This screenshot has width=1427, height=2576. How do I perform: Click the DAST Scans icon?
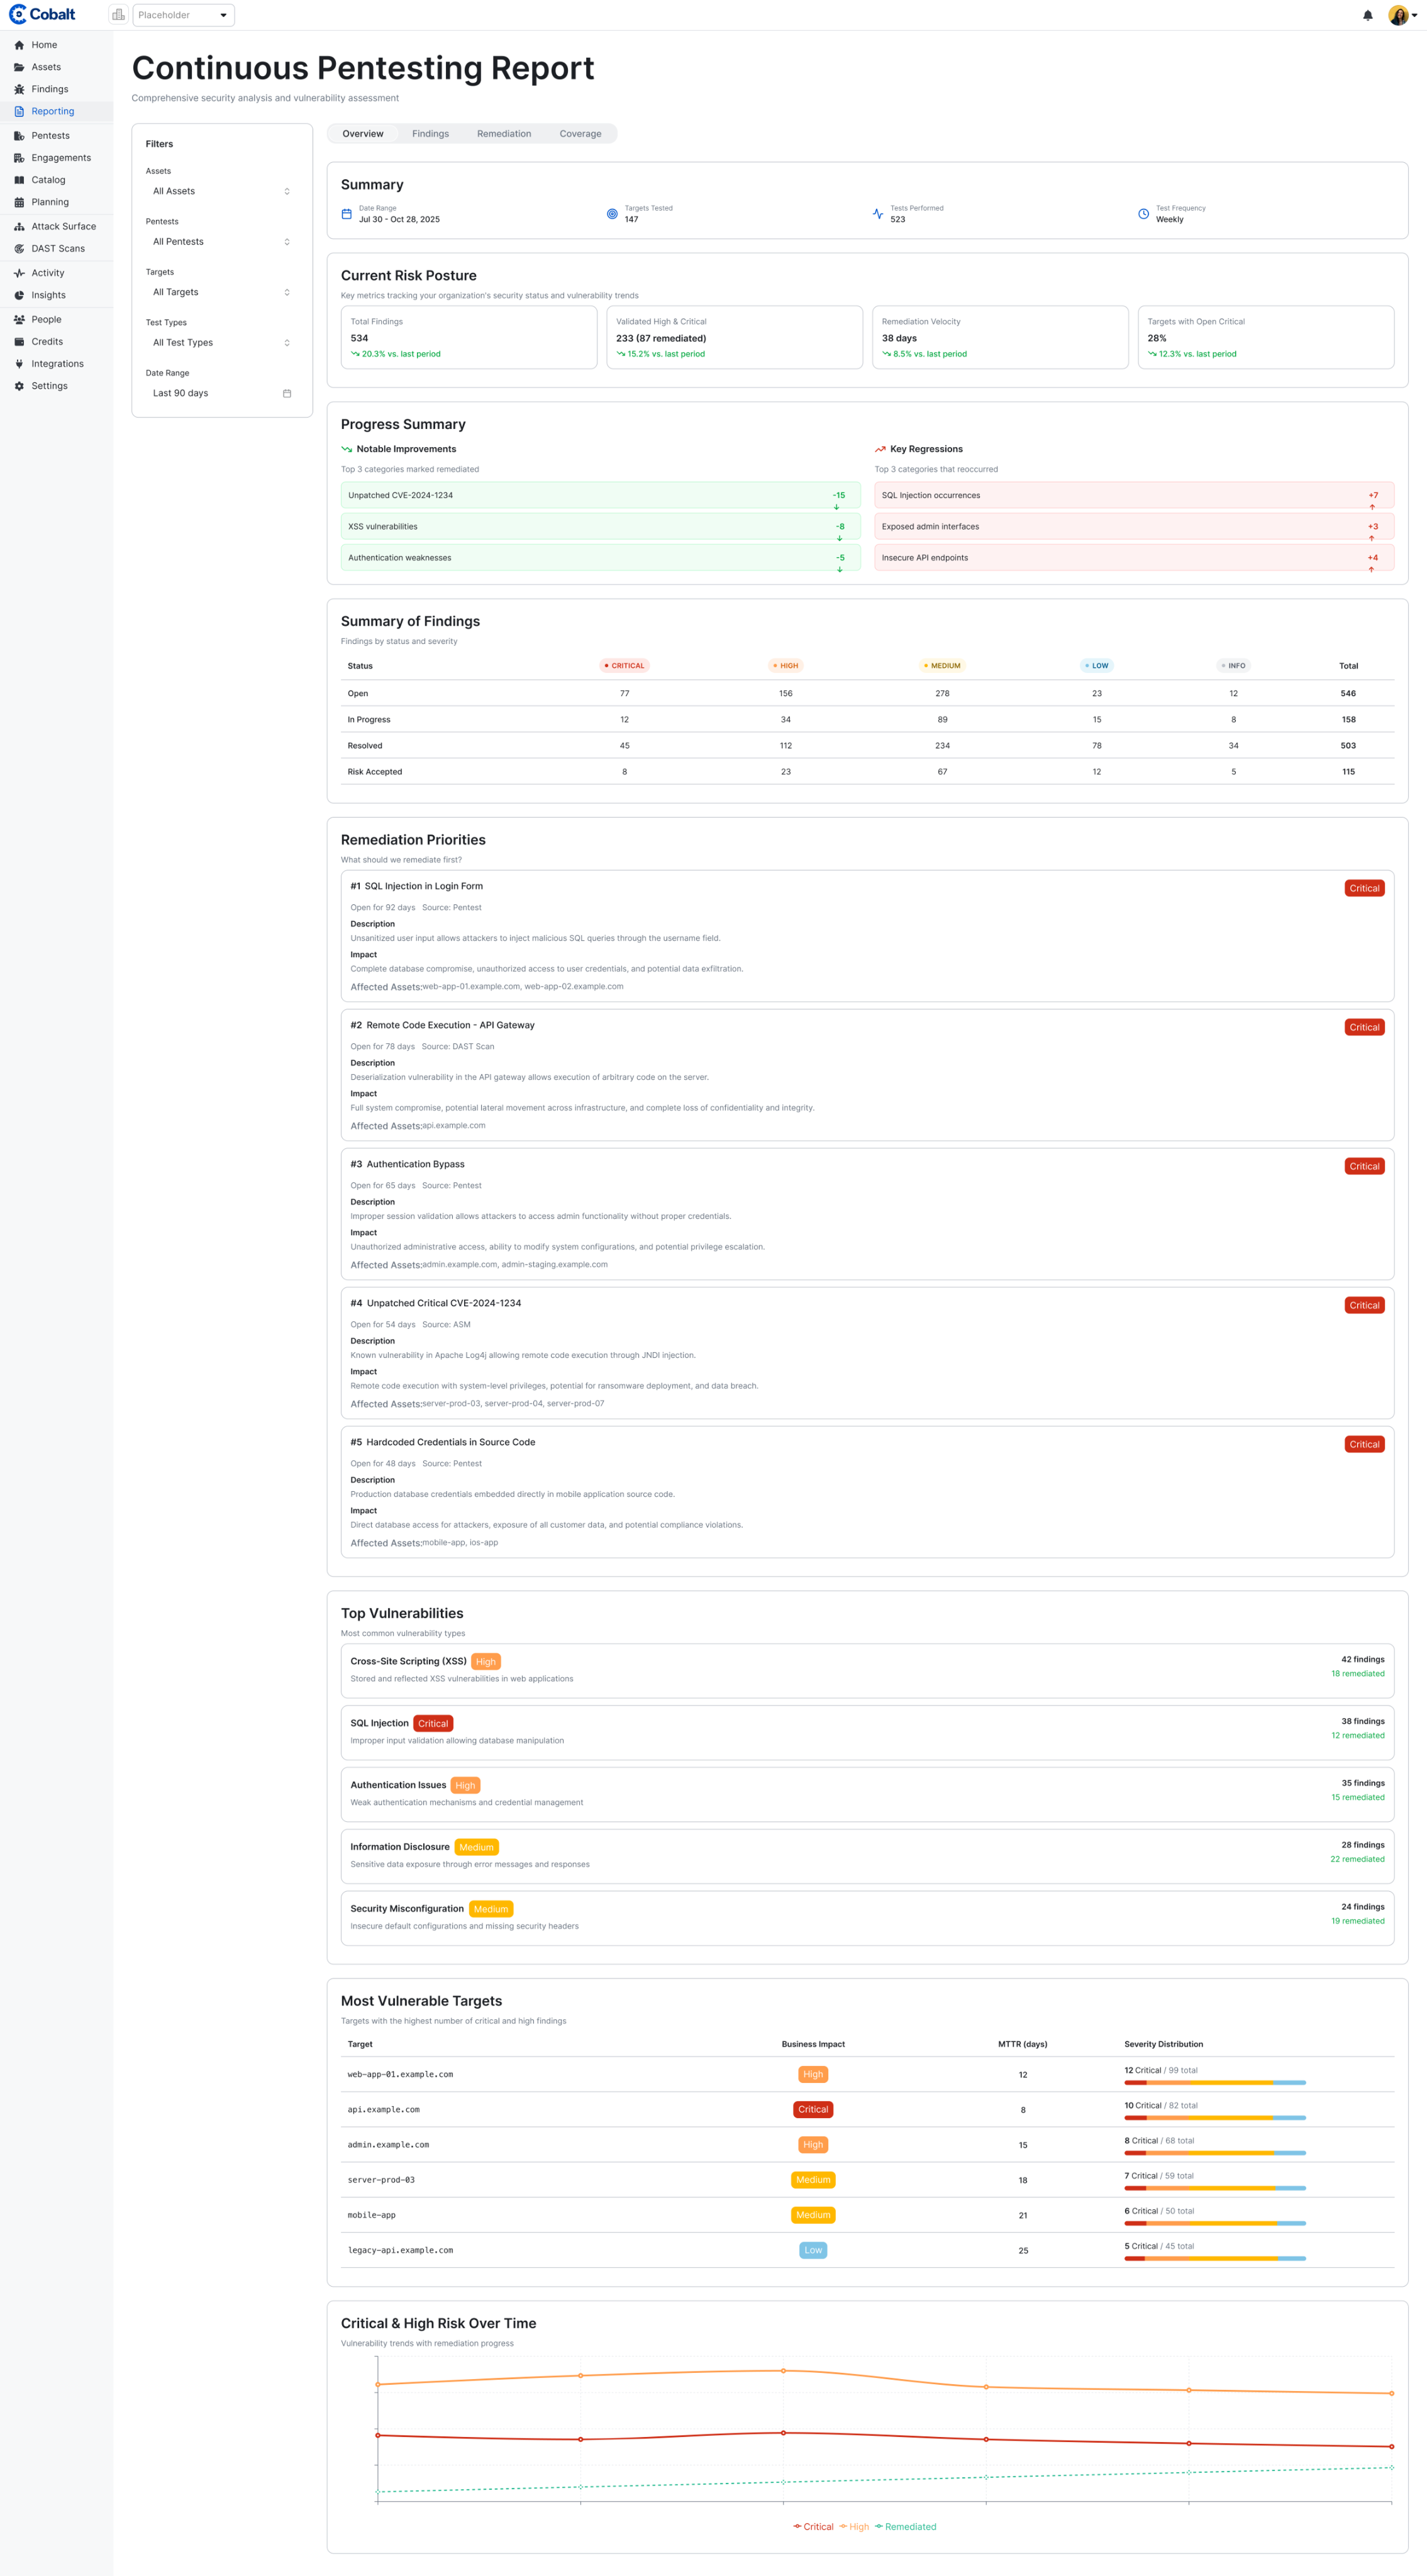tap(19, 249)
